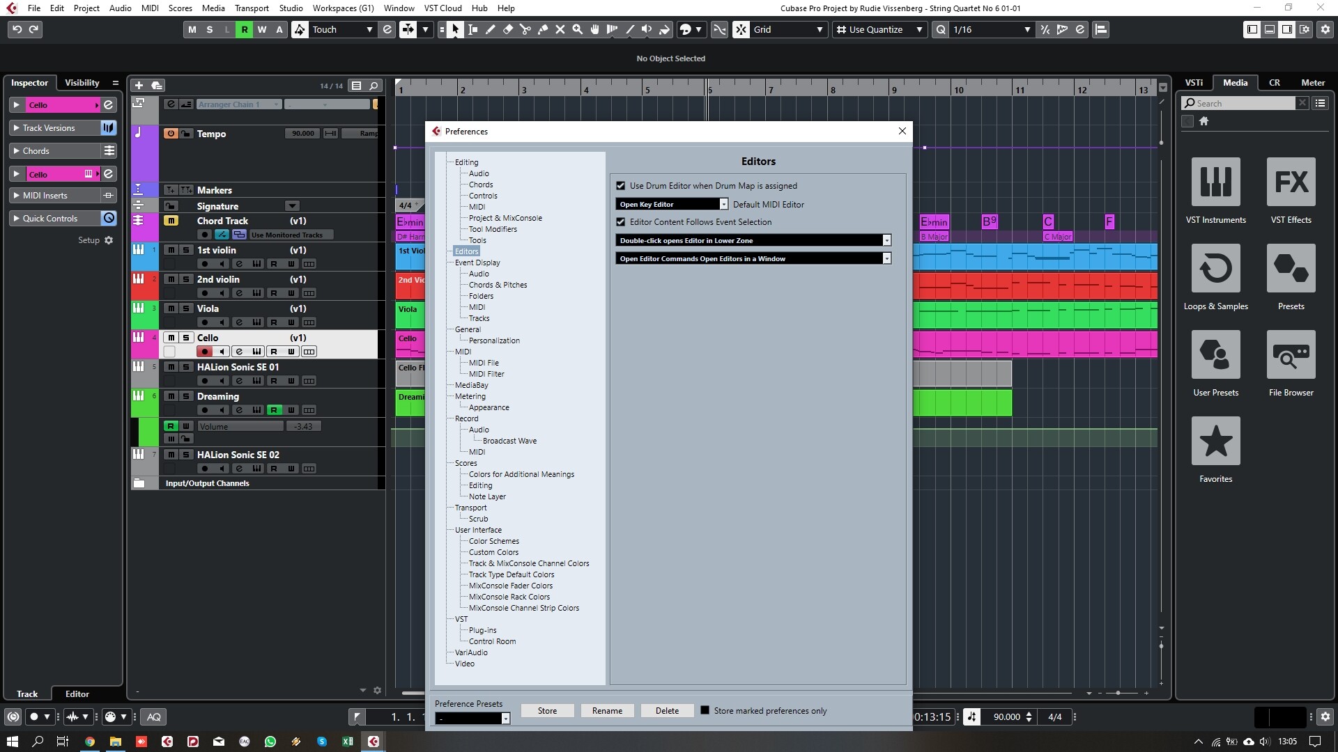1338x752 pixels.
Task: Select the Erase tool
Action: coord(508,29)
